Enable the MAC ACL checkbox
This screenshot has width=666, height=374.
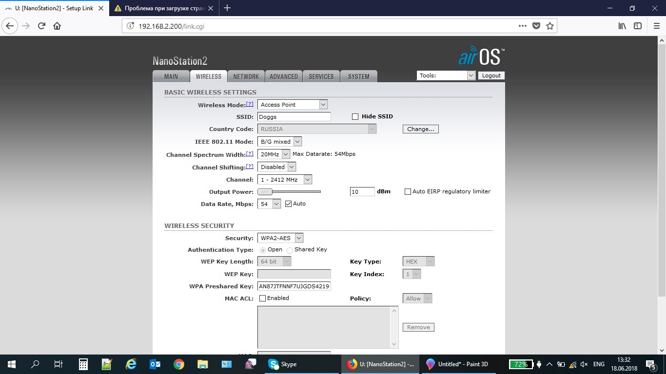pyautogui.click(x=262, y=298)
